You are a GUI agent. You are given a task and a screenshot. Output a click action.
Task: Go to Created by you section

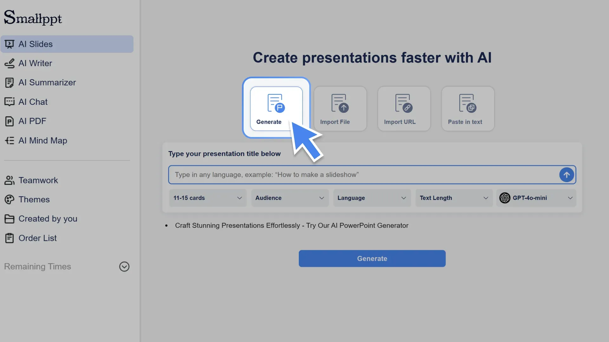tap(48, 218)
